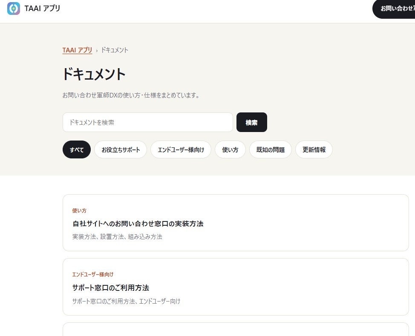Open 自社サイトへのお問い合わせ窓口の実装方法 article
The width and height of the screenshot is (415, 336).
[x=138, y=224]
